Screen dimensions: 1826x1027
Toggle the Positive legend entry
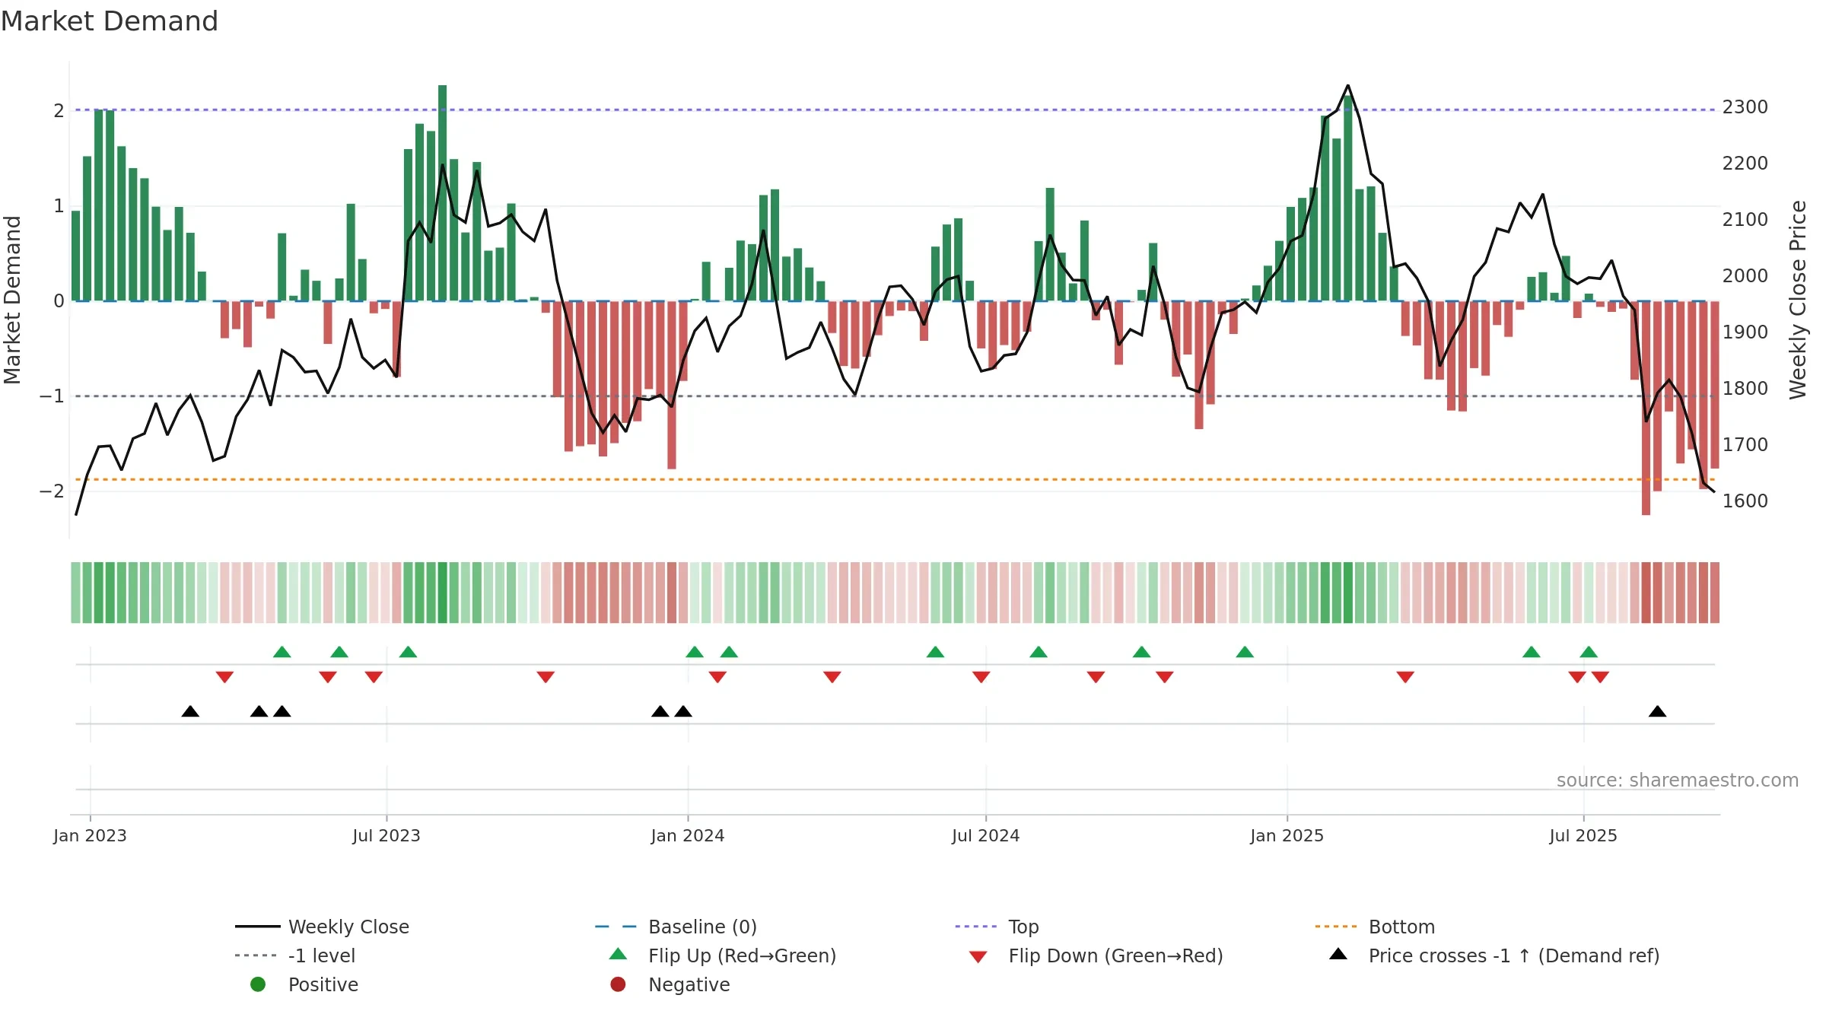coord(304,984)
